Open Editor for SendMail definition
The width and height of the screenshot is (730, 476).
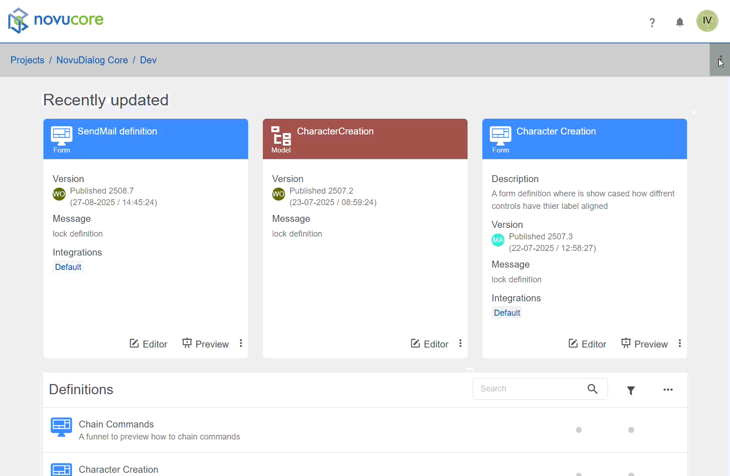point(148,344)
